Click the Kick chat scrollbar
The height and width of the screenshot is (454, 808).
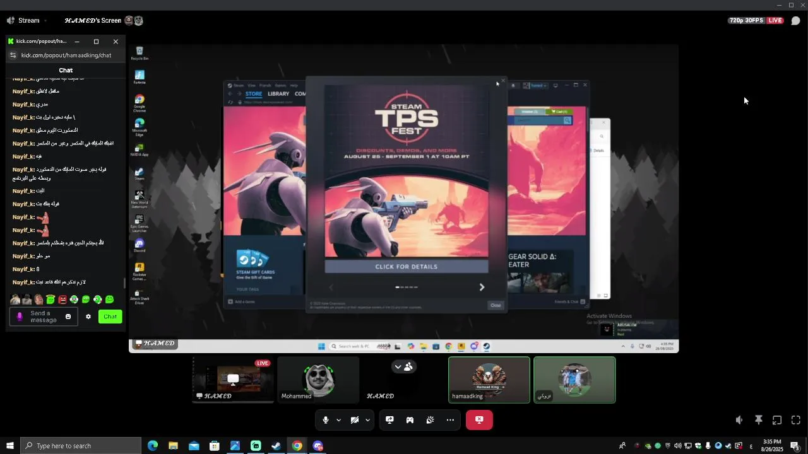[x=124, y=284]
